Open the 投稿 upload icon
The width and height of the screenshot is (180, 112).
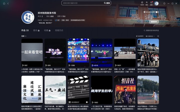tap(151, 3)
